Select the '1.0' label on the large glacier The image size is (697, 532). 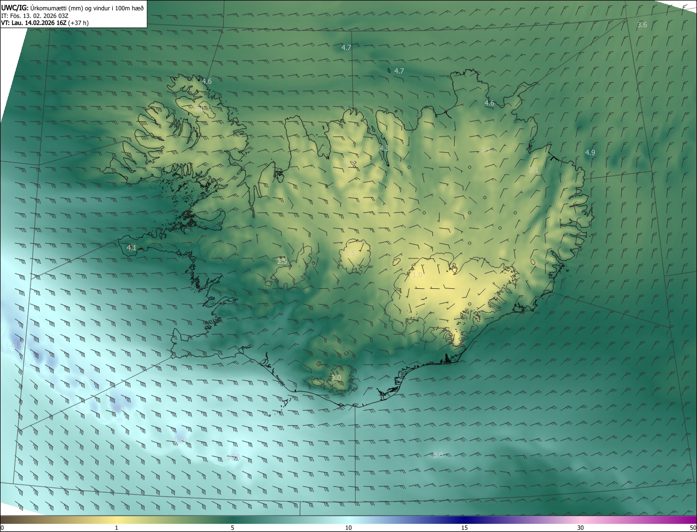(x=417, y=275)
